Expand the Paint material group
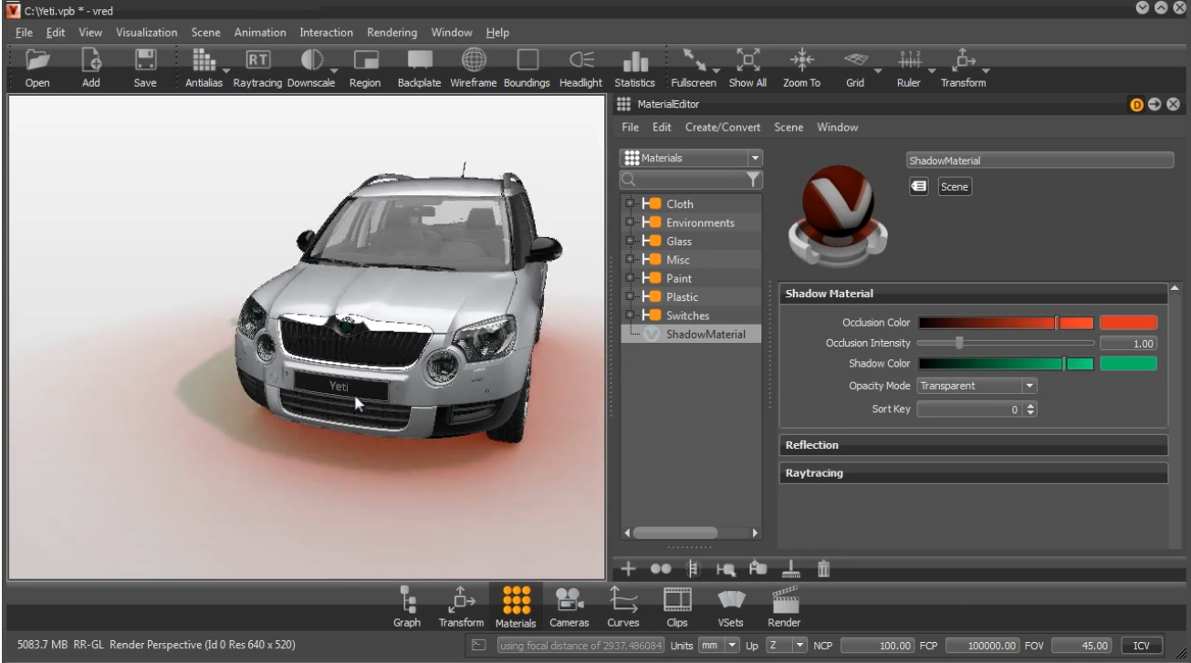Viewport: 1191px width, 663px height. coord(628,278)
